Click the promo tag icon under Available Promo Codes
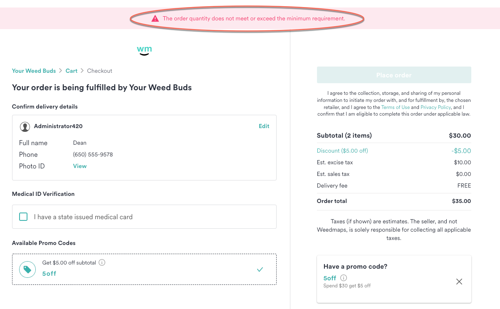 pos(27,269)
